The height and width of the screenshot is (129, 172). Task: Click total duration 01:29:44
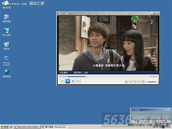coord(153,76)
